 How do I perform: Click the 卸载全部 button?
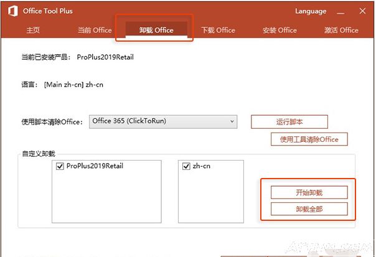coord(309,209)
